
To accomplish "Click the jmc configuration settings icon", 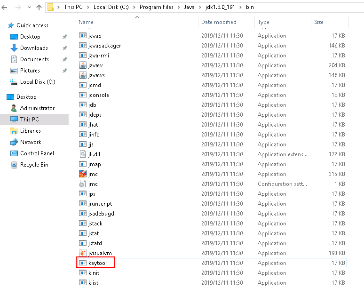I will pos(82,184).
